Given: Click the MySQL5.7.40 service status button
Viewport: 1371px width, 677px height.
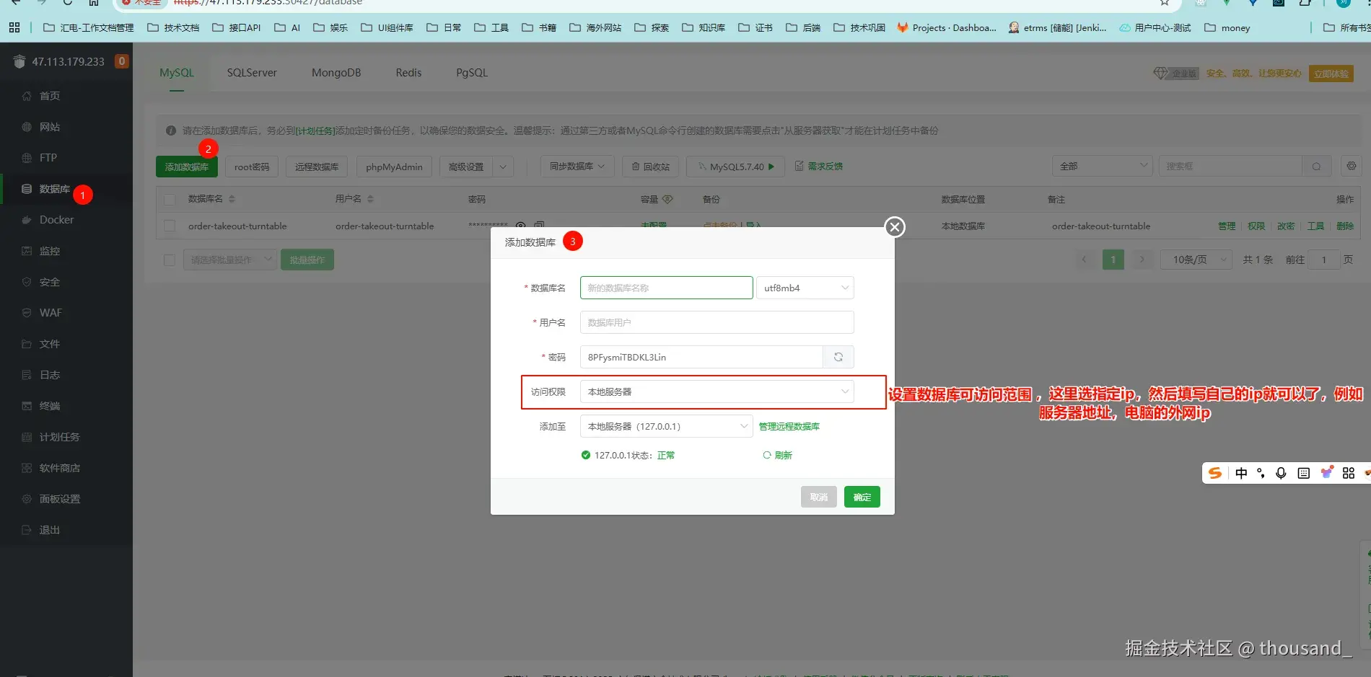Looking at the screenshot, I should 735,167.
